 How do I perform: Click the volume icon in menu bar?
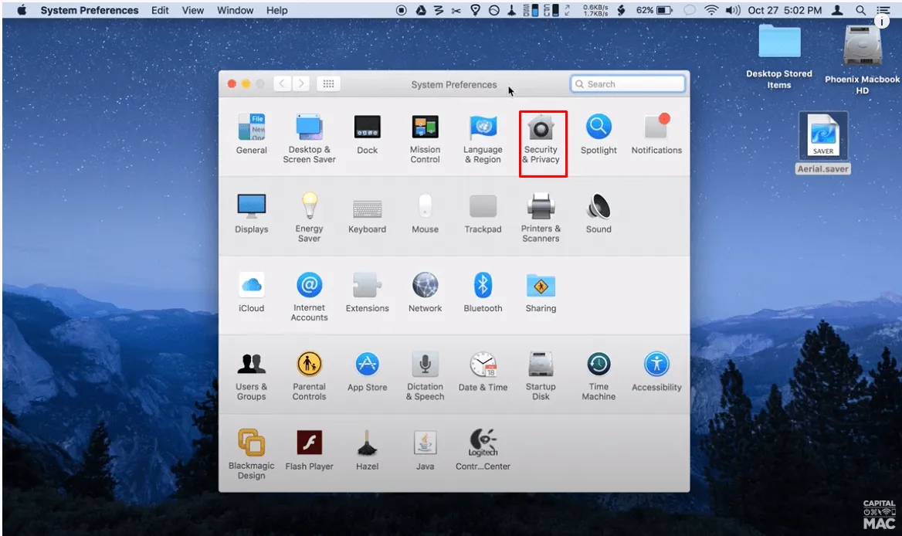[x=733, y=10]
